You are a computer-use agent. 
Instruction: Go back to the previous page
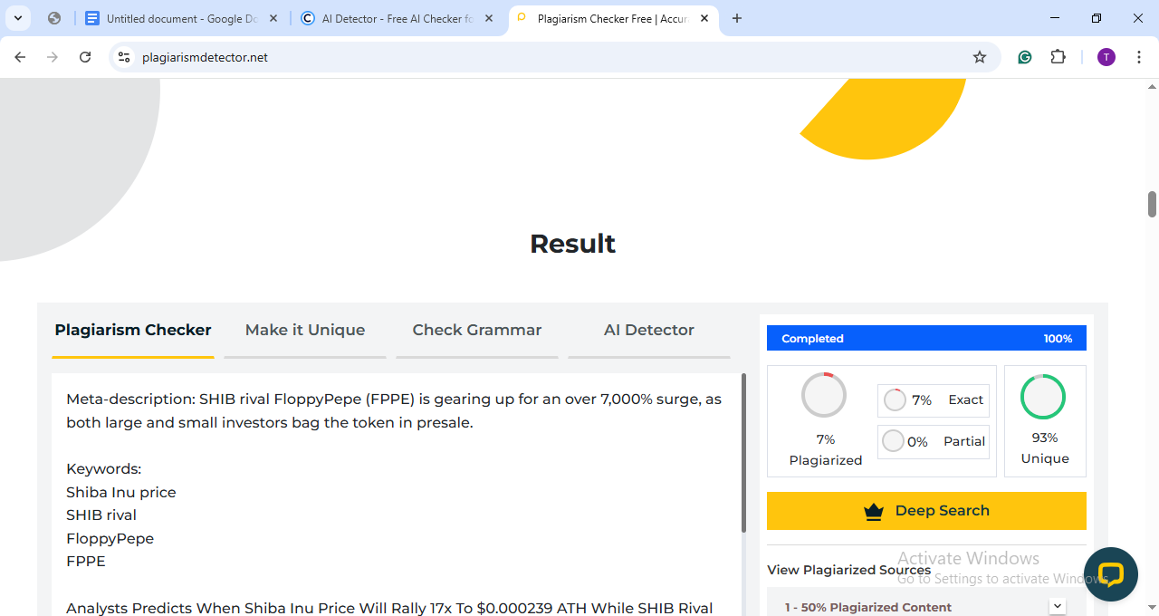click(20, 57)
